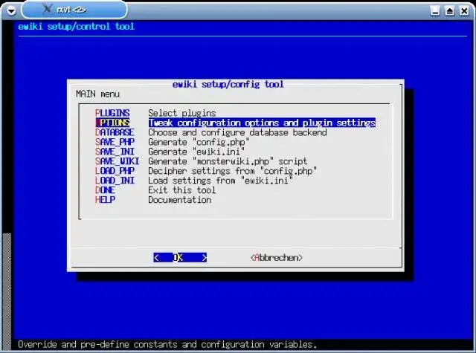Click 'Generate "monsterwiki.php" script' text
Viewport: 476px width, 353px height.
click(228, 161)
